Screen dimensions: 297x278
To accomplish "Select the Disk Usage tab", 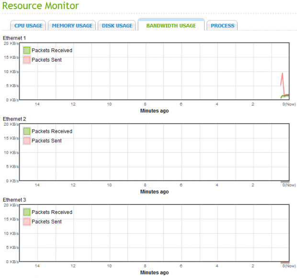I will pyautogui.click(x=117, y=25).
